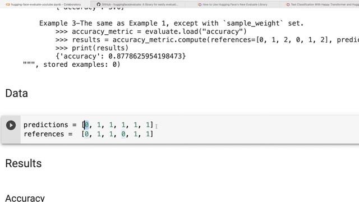The width and height of the screenshot is (359, 202).
Task: Click the favicon on the Text Classification tab
Action: point(288,4)
